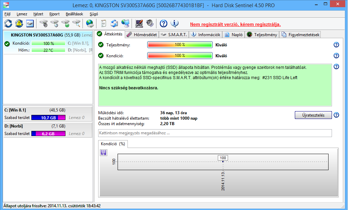The width and height of the screenshot is (349, 210).
Task: Click the Hőm. 22 °C temperature bar
Action: tap(48, 50)
